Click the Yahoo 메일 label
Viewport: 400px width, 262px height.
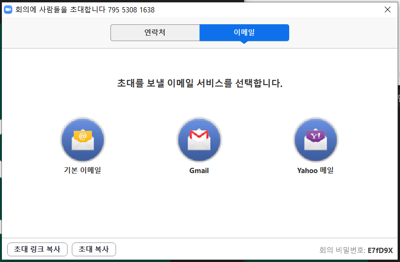click(315, 170)
